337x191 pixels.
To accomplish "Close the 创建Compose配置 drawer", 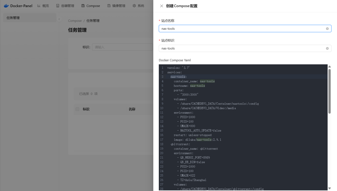I will click(x=162, y=6).
